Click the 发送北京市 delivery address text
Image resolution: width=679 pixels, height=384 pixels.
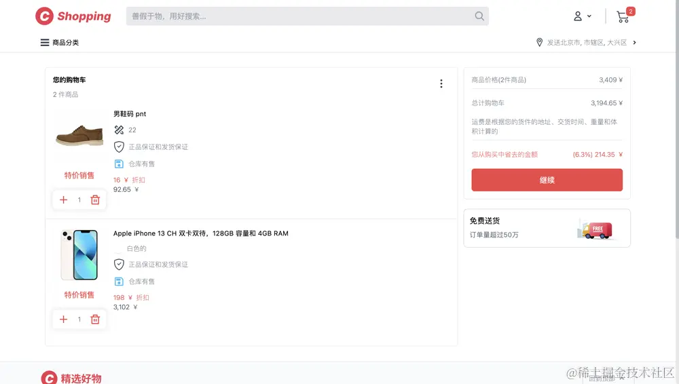(587, 43)
